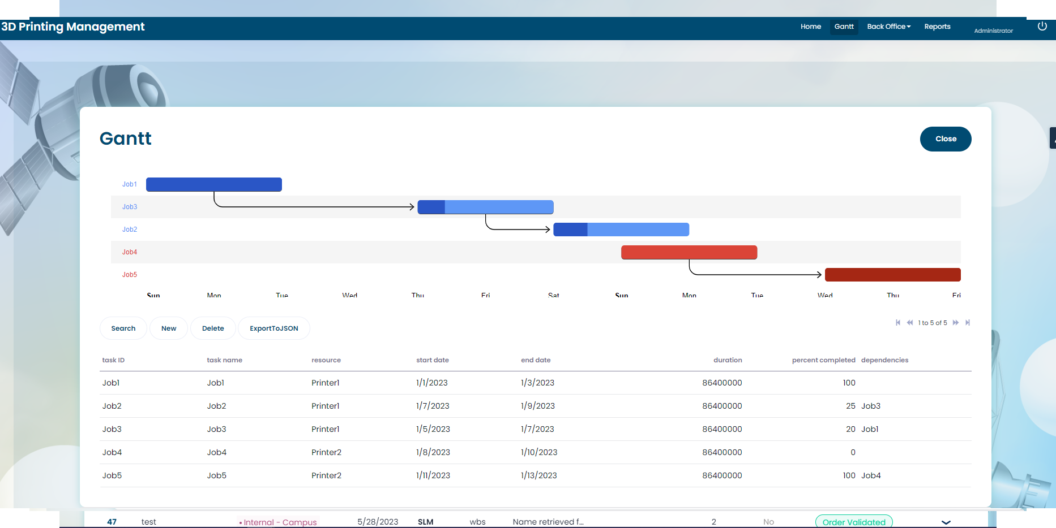
Task: Expand row 47 chevron arrow
Action: [x=946, y=522]
